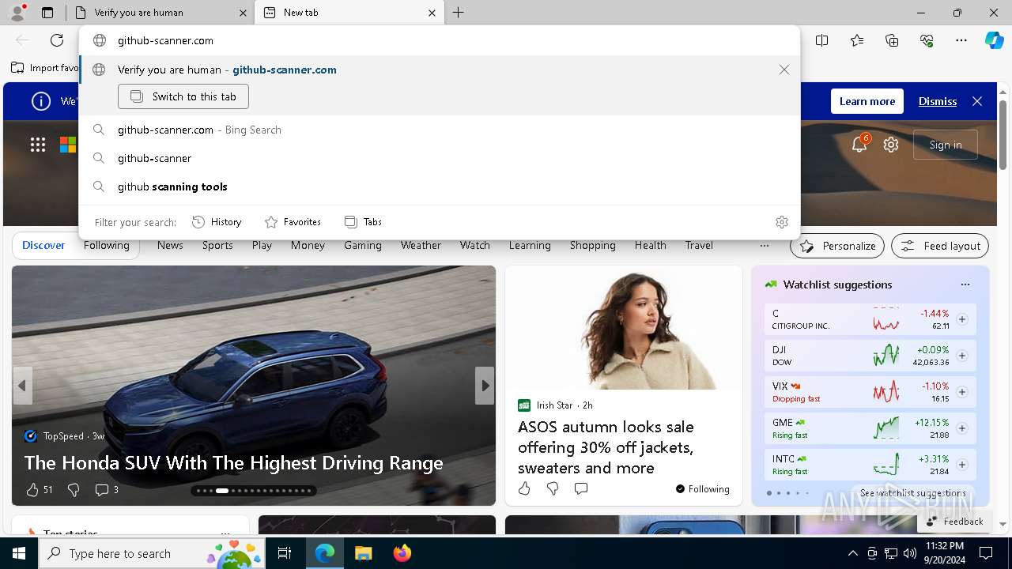Filter suggestions by Tabs
Viewport: 1012px width, 569px height.
(363, 222)
